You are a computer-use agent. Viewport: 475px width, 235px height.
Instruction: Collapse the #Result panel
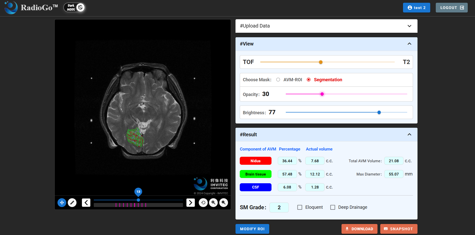click(x=326, y=135)
